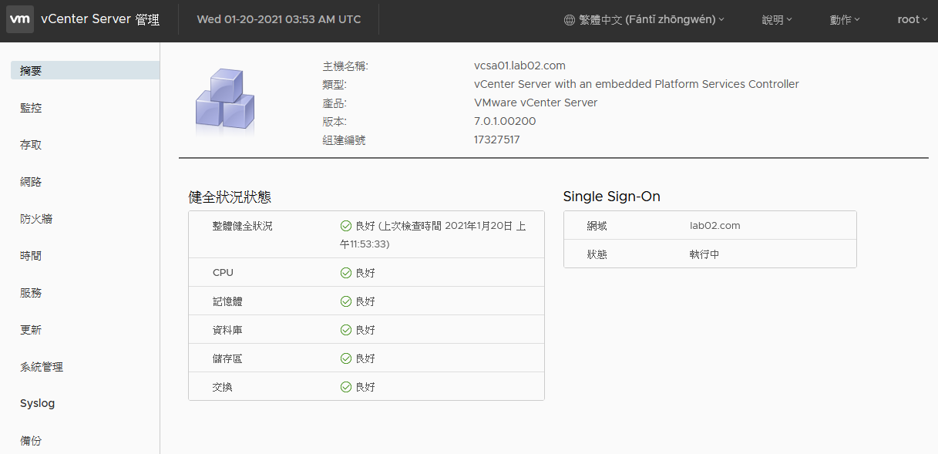Click the type value with embedded Platform Services Controller
The width and height of the screenshot is (938, 454).
coord(637,84)
